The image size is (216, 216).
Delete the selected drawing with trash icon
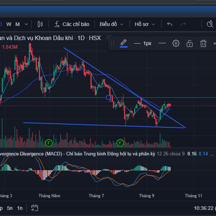[203, 44]
